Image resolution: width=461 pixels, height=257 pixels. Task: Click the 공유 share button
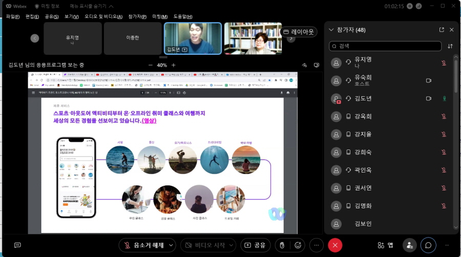point(255,245)
